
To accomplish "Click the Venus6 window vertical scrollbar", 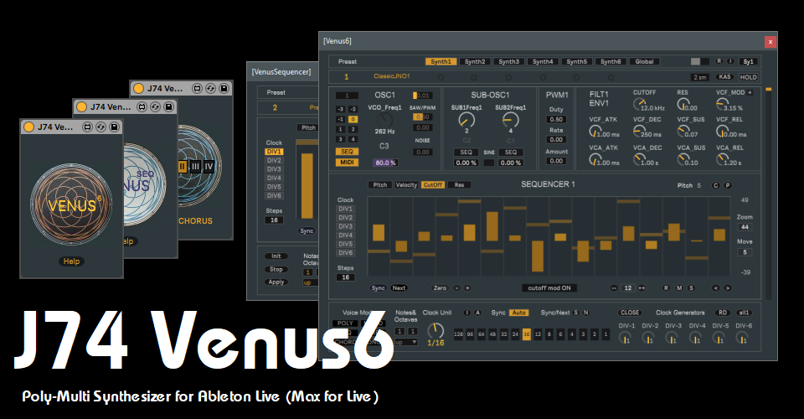I will point(768,192).
